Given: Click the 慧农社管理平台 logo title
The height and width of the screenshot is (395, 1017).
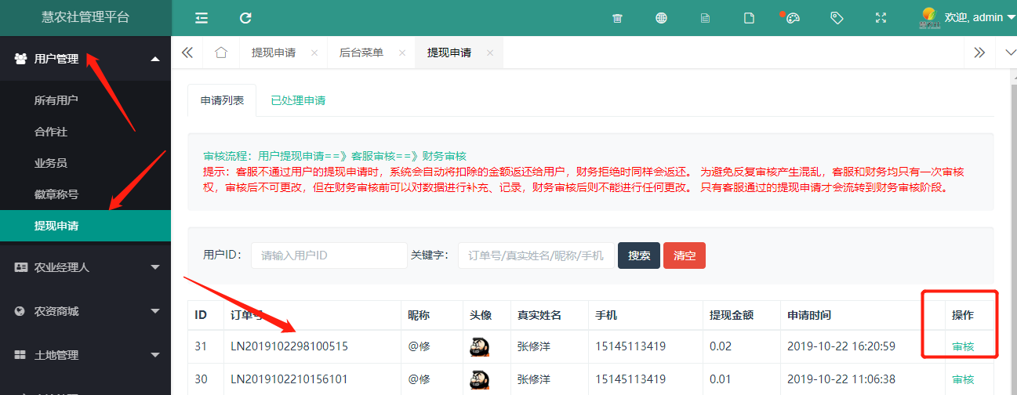Looking at the screenshot, I should coord(85,17).
